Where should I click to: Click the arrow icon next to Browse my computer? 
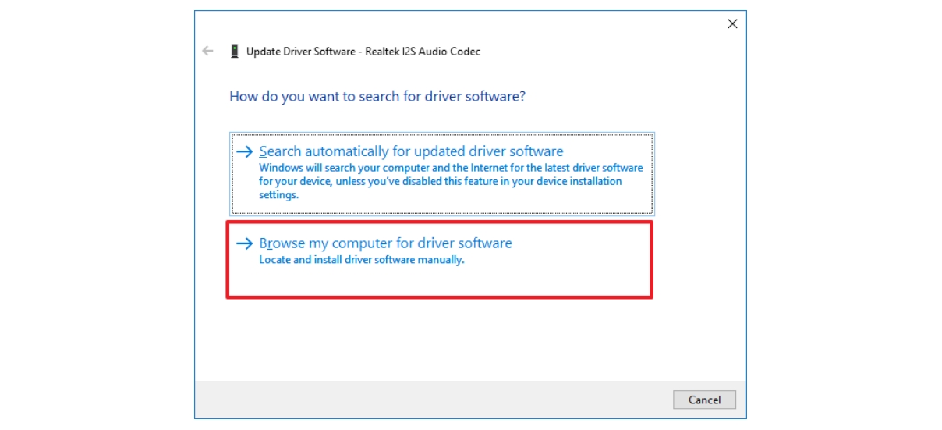click(x=245, y=243)
